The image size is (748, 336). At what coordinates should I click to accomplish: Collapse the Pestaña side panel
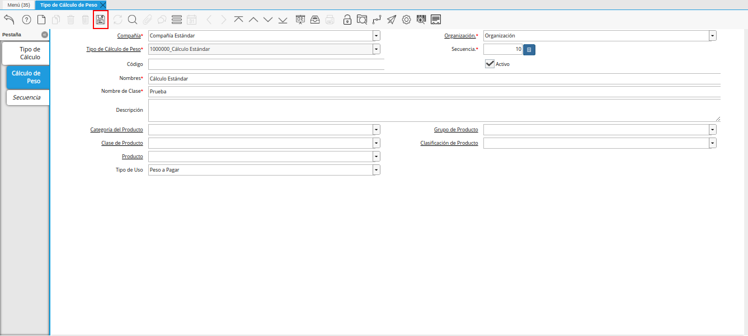pos(45,35)
